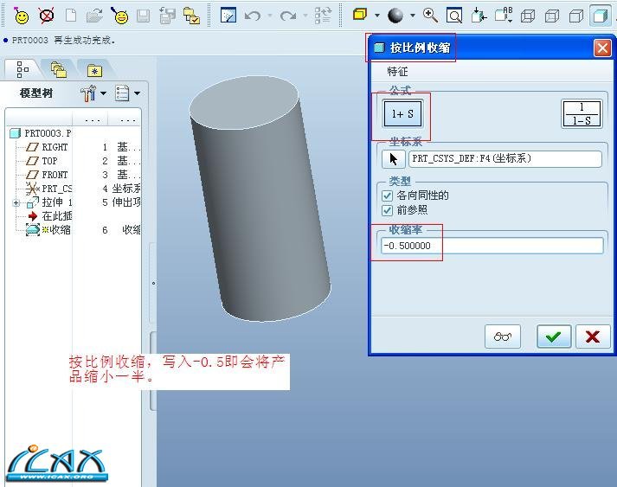Cancel the dialog with the red X button
Viewport: 617px width, 487px height.
tap(592, 336)
